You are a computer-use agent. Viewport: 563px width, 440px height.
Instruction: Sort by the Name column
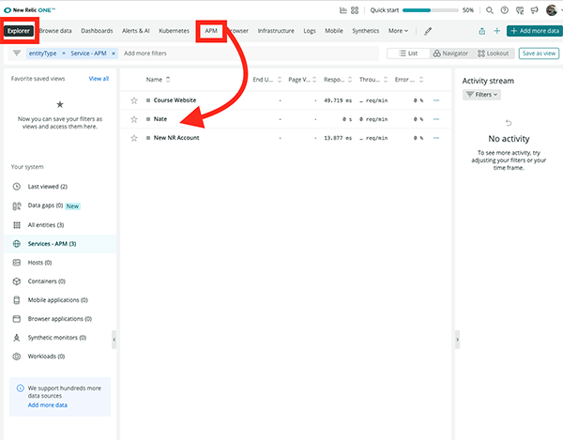pos(158,80)
